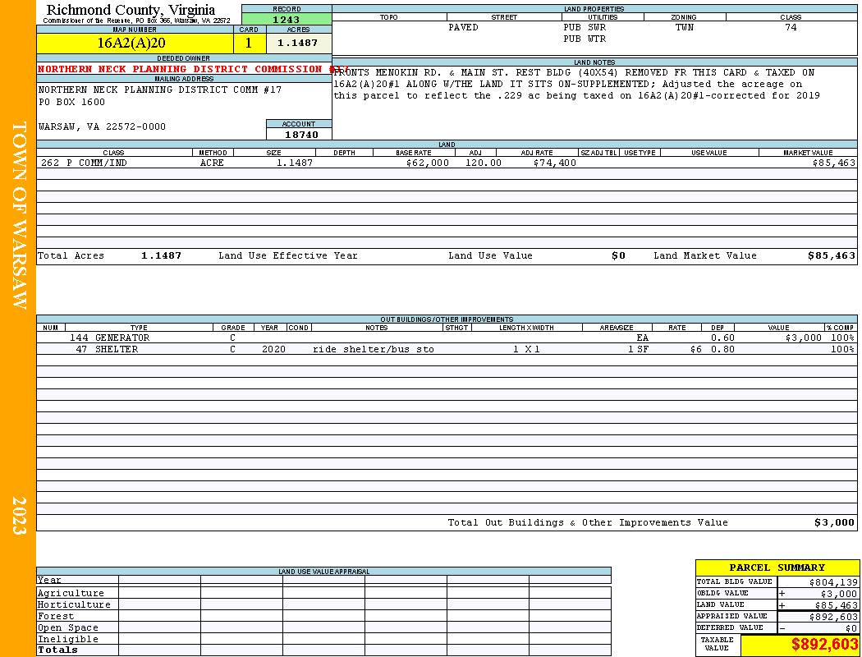Viewport: 862px width, 657px height.
Task: Select land row market value $85,463
Action: click(x=833, y=163)
